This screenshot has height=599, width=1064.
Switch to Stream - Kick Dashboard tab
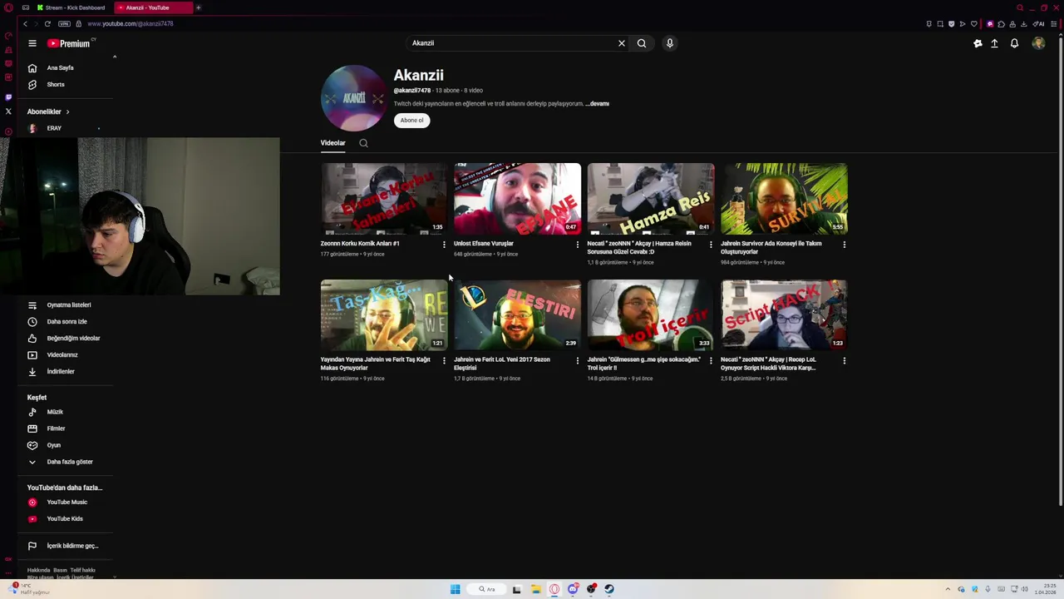click(72, 7)
